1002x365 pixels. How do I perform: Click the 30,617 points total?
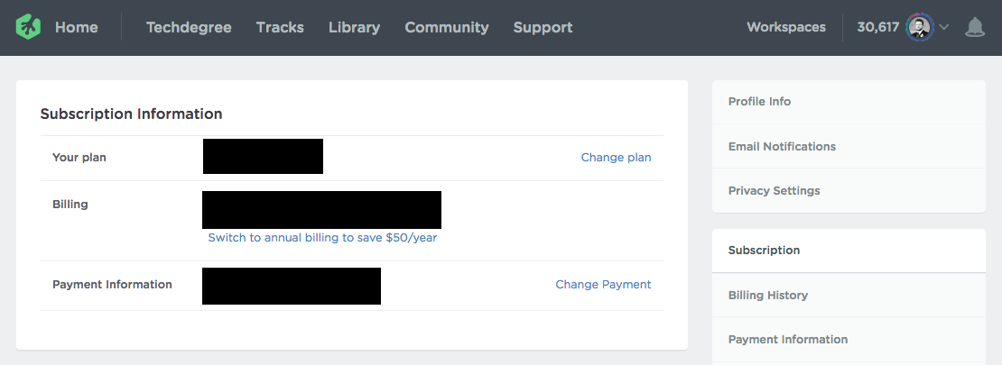coord(878,27)
